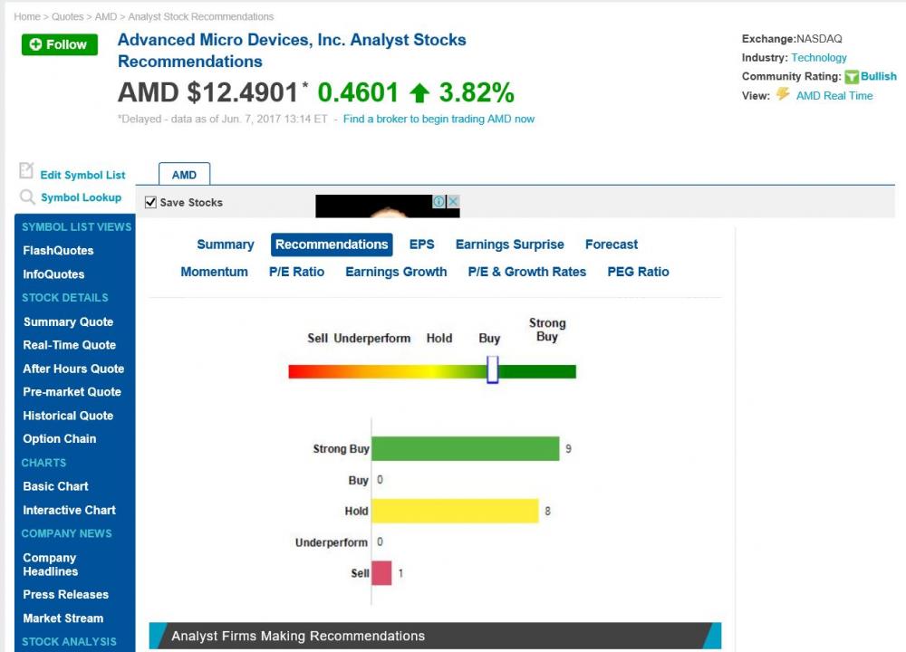
Task: Click the lightning bolt Real Time icon
Action: [783, 93]
